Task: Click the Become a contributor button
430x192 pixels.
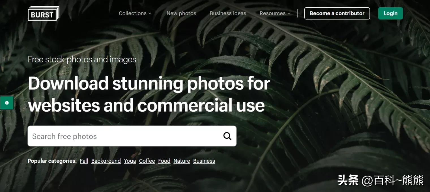Action: click(337, 13)
